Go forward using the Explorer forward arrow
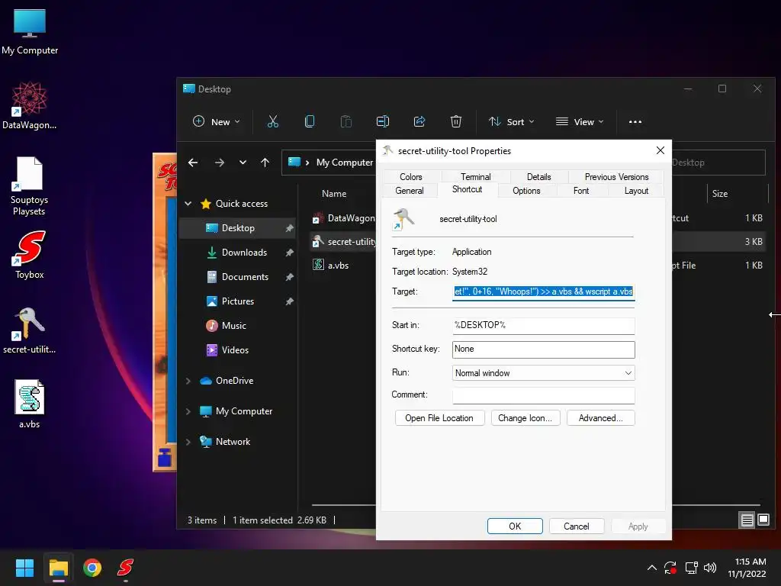 tap(219, 163)
